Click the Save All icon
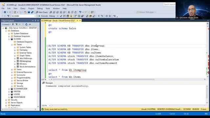The width and height of the screenshot is (210, 118). click(32, 12)
